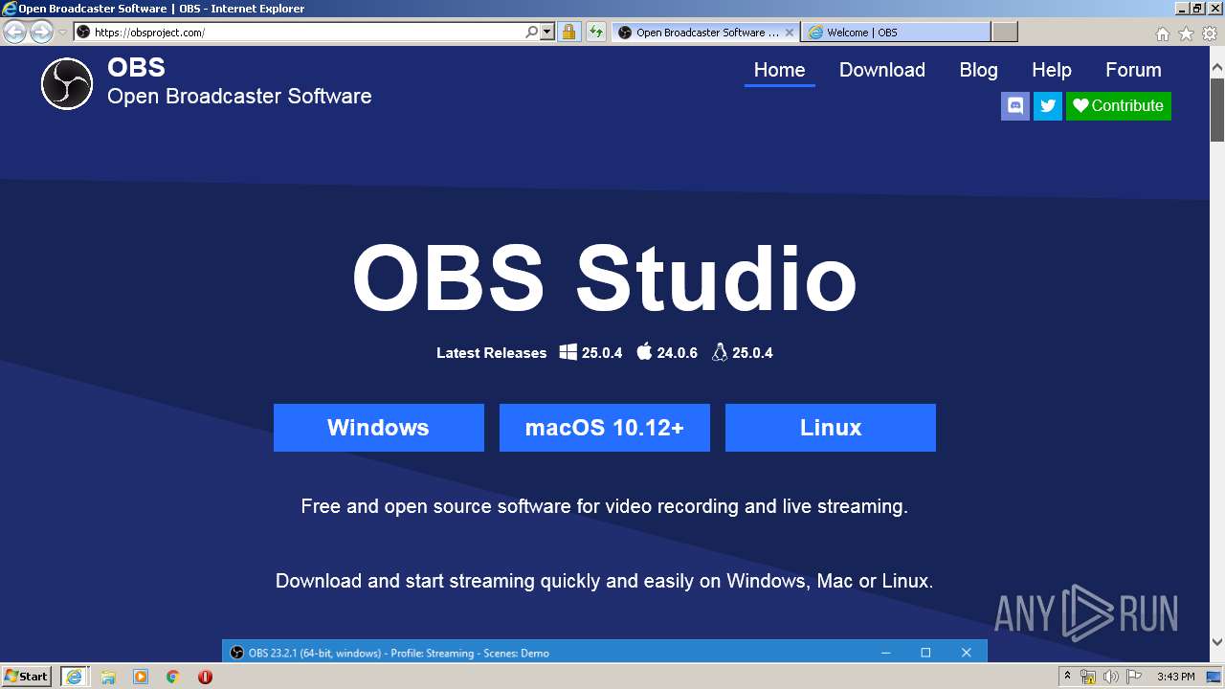
Task: Open the Download nav menu item
Action: pos(882,70)
